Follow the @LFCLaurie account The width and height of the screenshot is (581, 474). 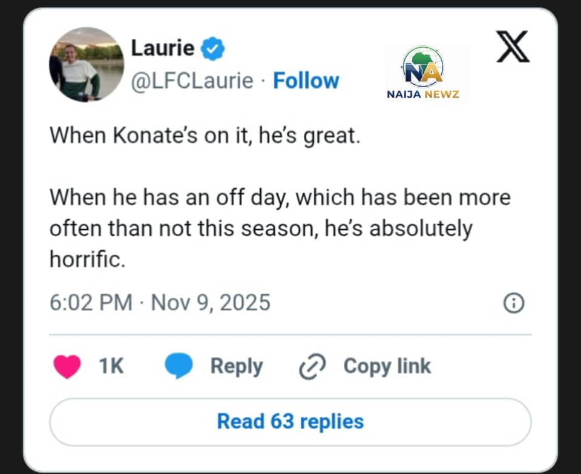tap(306, 81)
